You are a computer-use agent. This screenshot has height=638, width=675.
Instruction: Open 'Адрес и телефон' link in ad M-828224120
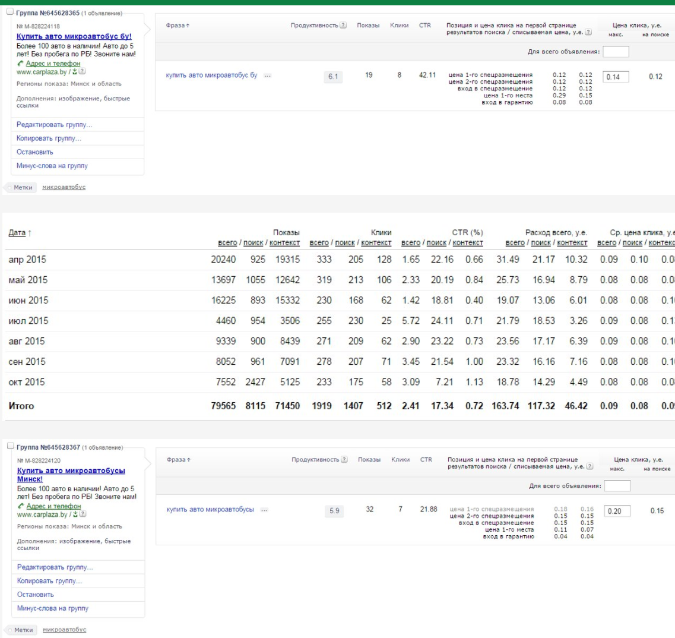point(53,506)
